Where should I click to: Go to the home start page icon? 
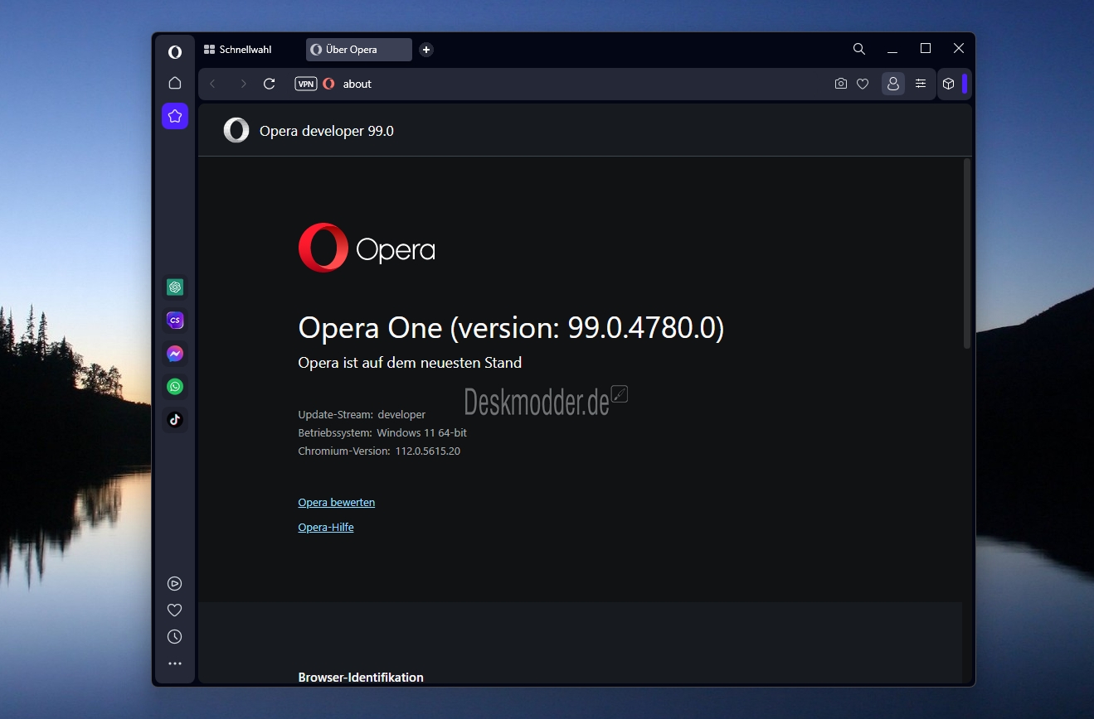point(175,83)
